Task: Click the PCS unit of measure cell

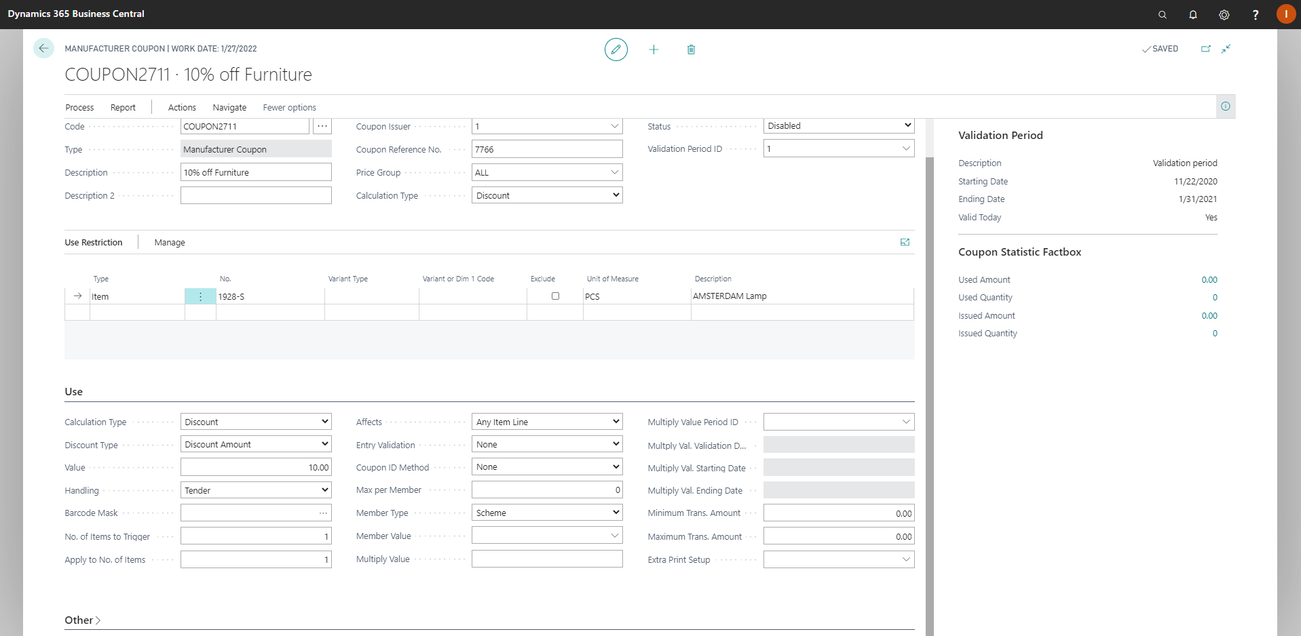Action: [637, 296]
